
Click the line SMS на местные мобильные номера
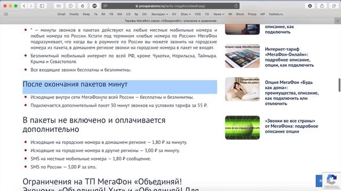(91, 159)
